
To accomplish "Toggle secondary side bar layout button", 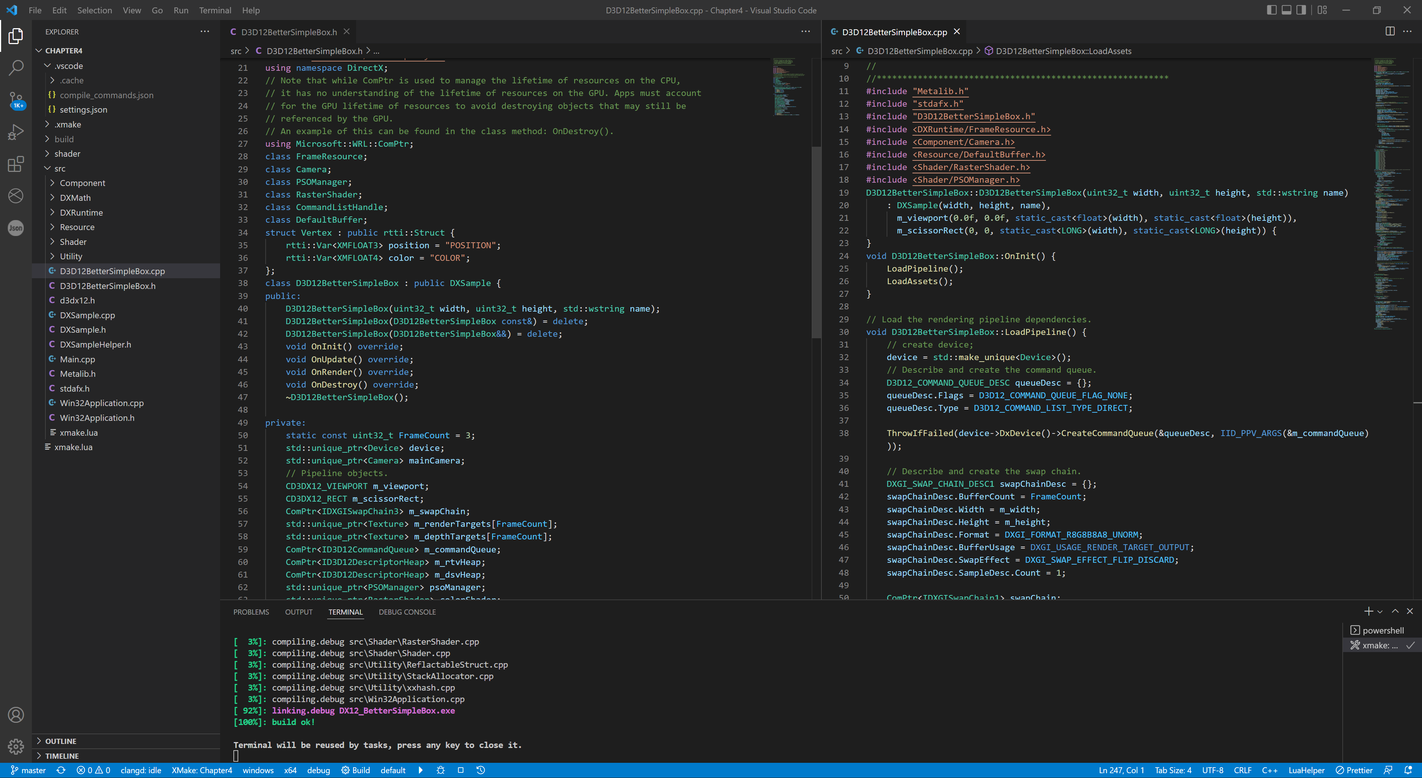I will coord(1301,10).
